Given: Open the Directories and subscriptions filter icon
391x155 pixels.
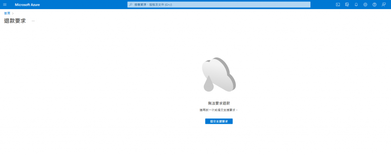Looking at the screenshot, I should (347, 5).
